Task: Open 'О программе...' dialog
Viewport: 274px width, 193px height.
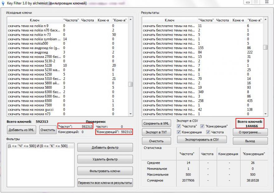Action: 250,132
